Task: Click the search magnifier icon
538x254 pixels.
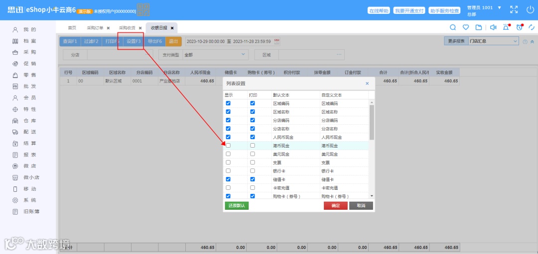Action: point(453,27)
